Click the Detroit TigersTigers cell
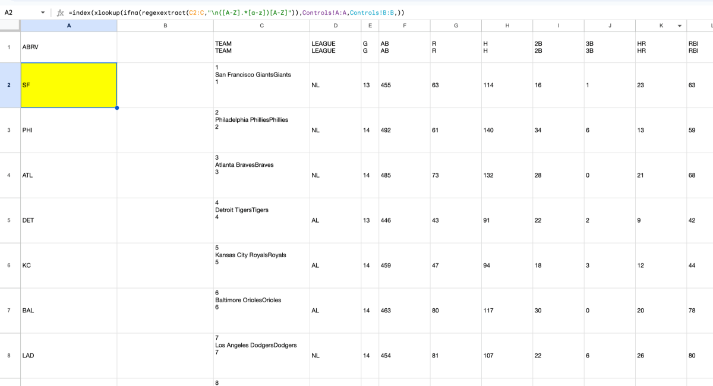713x386 pixels. (x=261, y=220)
